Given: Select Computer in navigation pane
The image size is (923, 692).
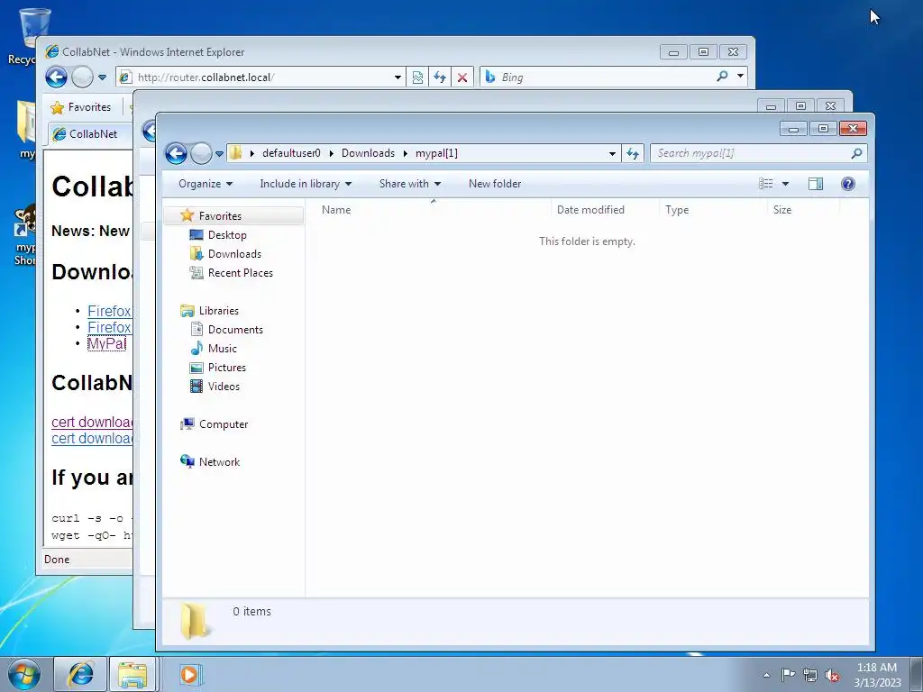Looking at the screenshot, I should (x=224, y=424).
